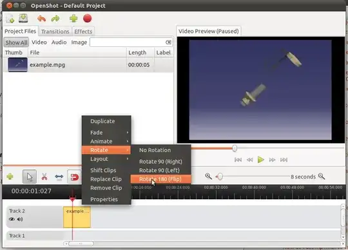Click the Track 2 label
Viewport: 348px width, 250px height.
(x=17, y=211)
